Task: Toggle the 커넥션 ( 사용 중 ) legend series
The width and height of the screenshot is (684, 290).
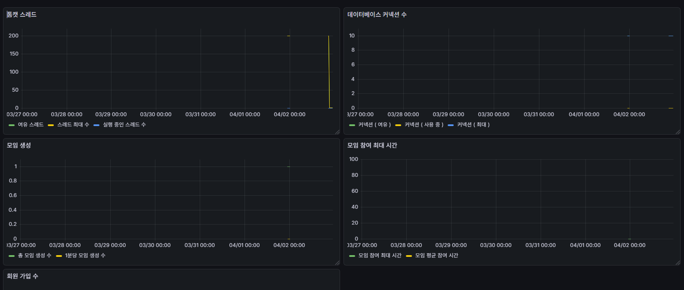Action: tap(424, 125)
